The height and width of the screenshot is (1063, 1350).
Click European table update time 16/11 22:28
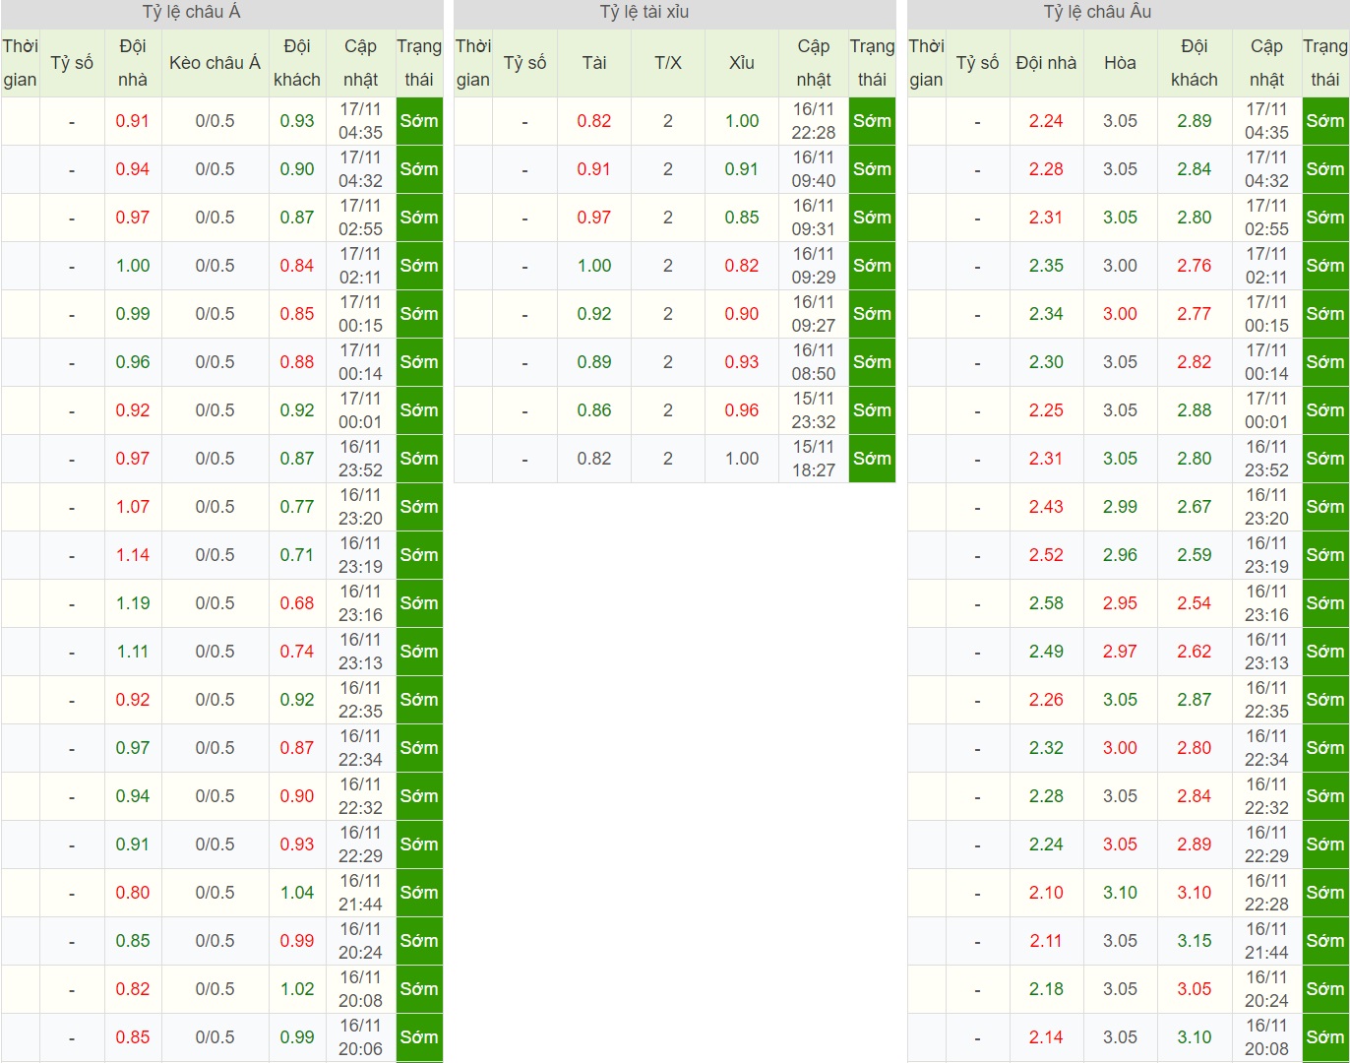1266,893
